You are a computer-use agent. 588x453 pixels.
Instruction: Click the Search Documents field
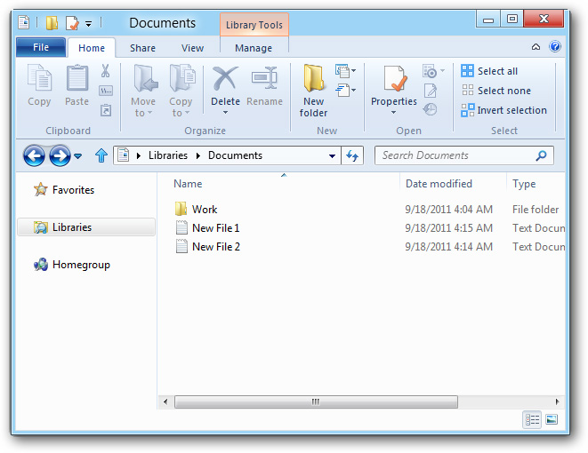463,155
